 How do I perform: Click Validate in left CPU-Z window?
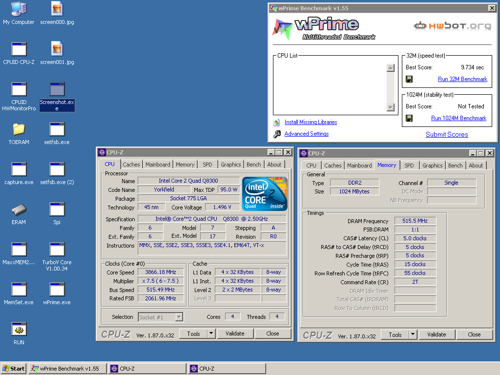tap(235, 333)
